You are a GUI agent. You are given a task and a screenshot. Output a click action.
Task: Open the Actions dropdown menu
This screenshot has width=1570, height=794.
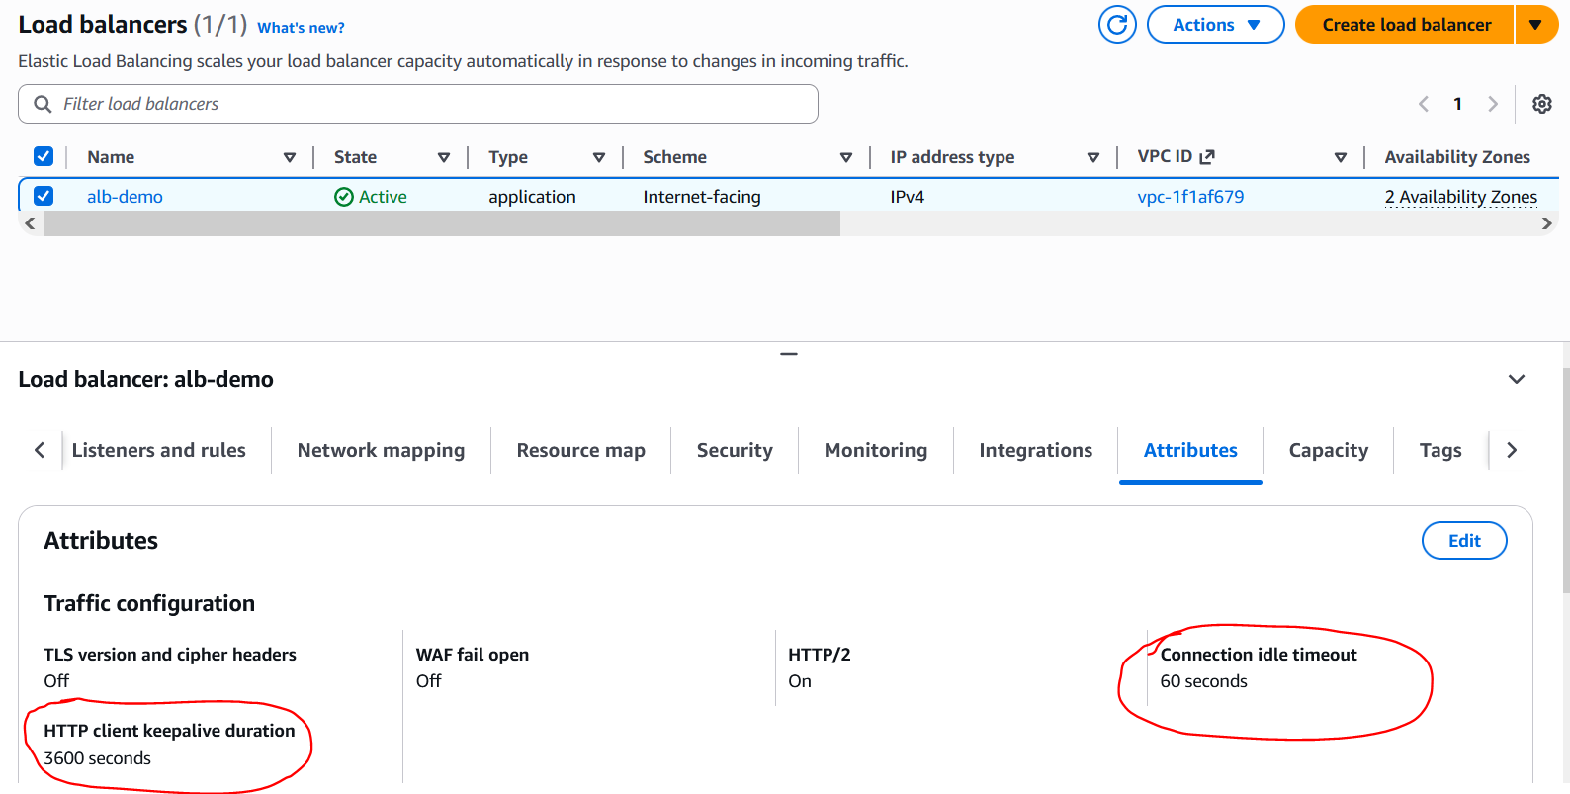coord(1215,25)
